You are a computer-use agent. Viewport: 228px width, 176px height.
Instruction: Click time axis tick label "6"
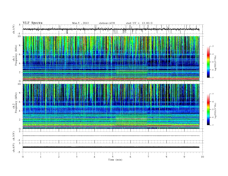click(130, 157)
